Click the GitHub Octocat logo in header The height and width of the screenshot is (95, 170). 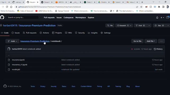(2, 17)
